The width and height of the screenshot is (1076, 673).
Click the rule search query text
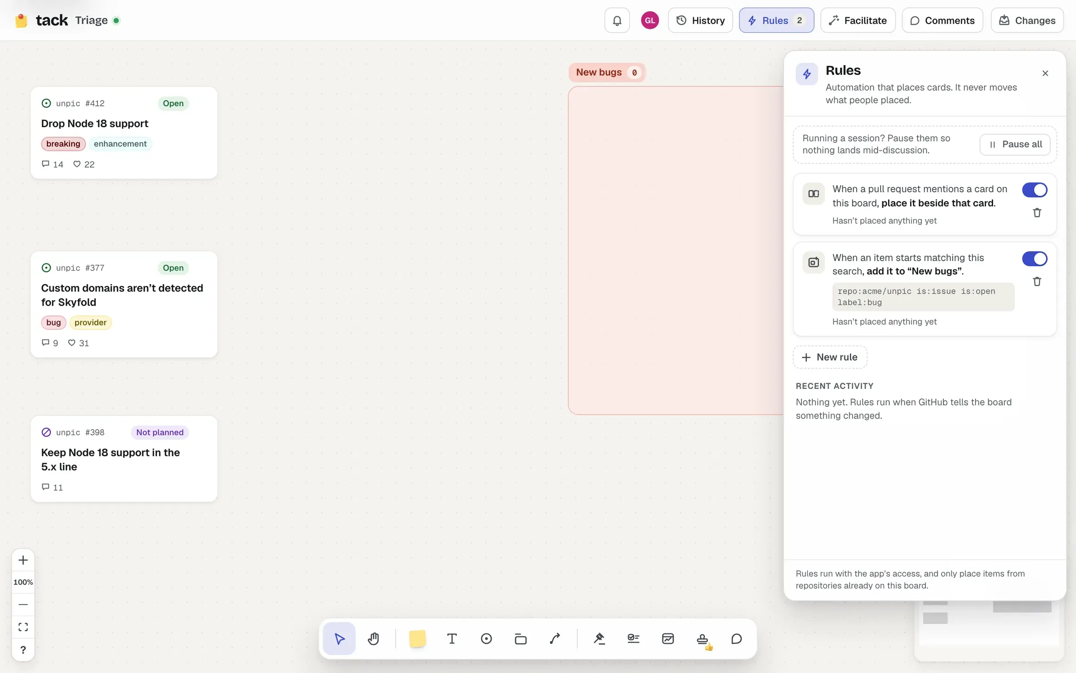(x=923, y=297)
